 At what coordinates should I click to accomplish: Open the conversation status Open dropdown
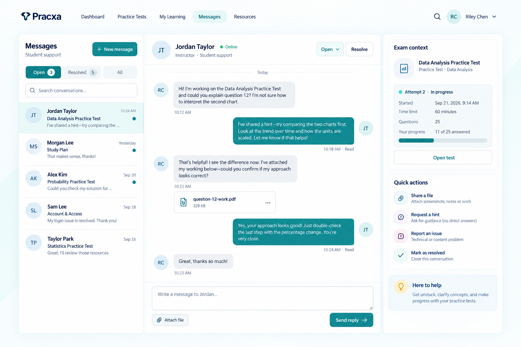point(330,49)
